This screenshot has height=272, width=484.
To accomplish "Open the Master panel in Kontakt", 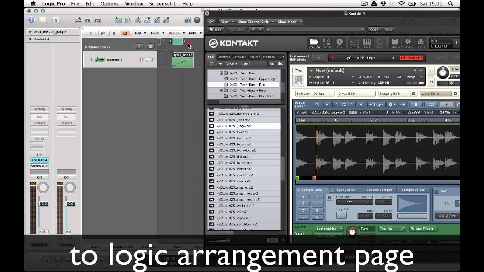I will pyautogui.click(x=326, y=43).
